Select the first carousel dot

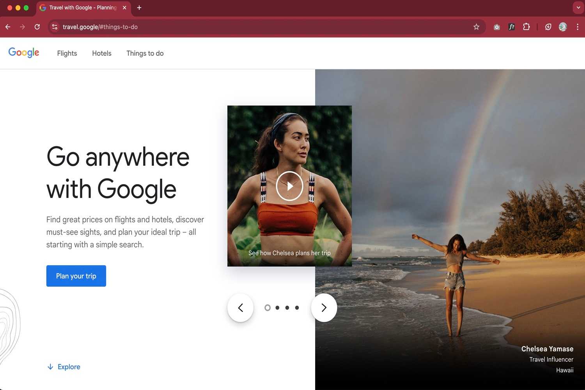coord(268,308)
